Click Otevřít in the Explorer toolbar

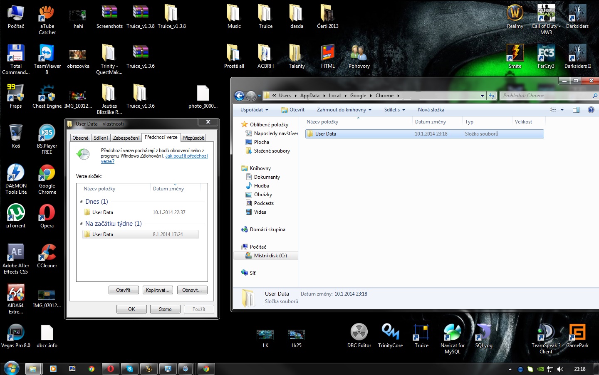pos(293,110)
